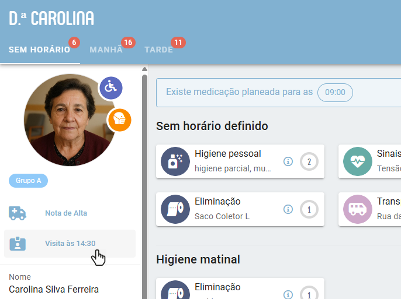
Task: Click the pink transport van icon
Action: tap(358, 209)
